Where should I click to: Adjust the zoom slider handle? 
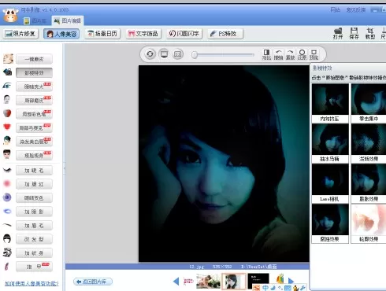[x=195, y=55]
